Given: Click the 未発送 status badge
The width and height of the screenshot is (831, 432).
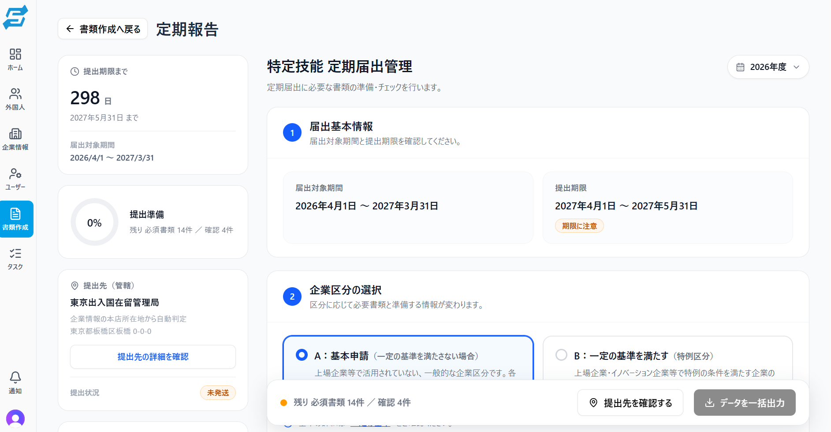Looking at the screenshot, I should click(218, 393).
